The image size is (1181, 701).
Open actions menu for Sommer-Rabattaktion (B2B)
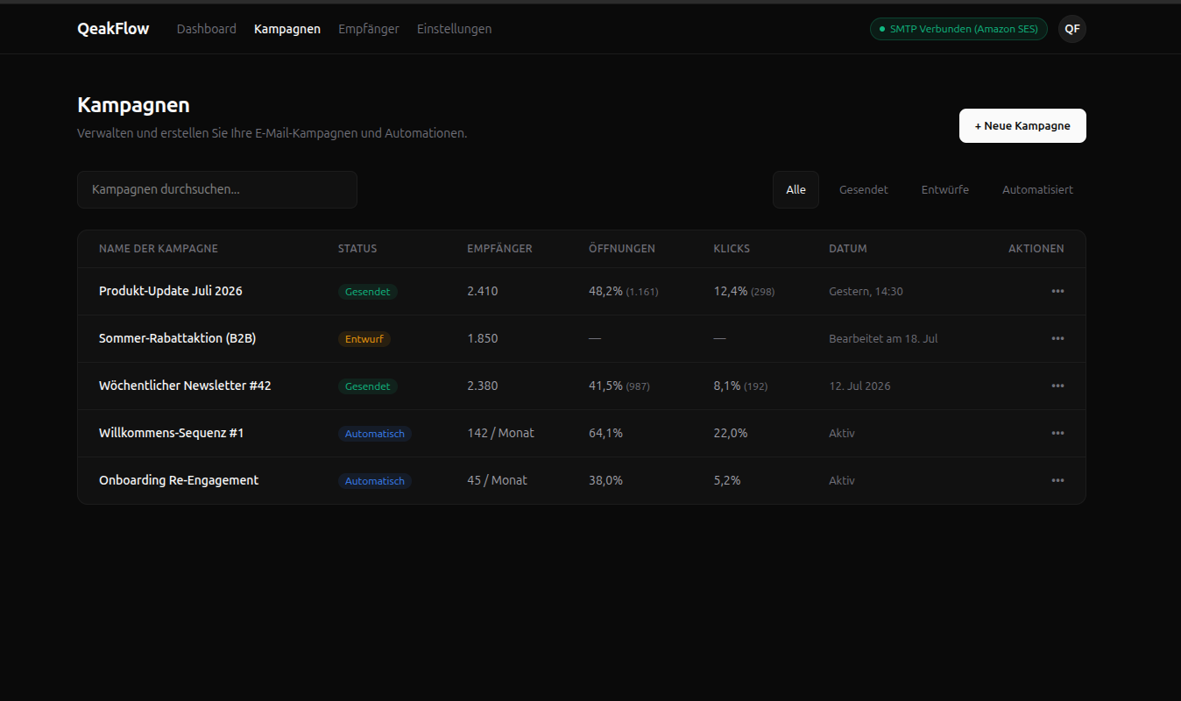click(x=1057, y=338)
